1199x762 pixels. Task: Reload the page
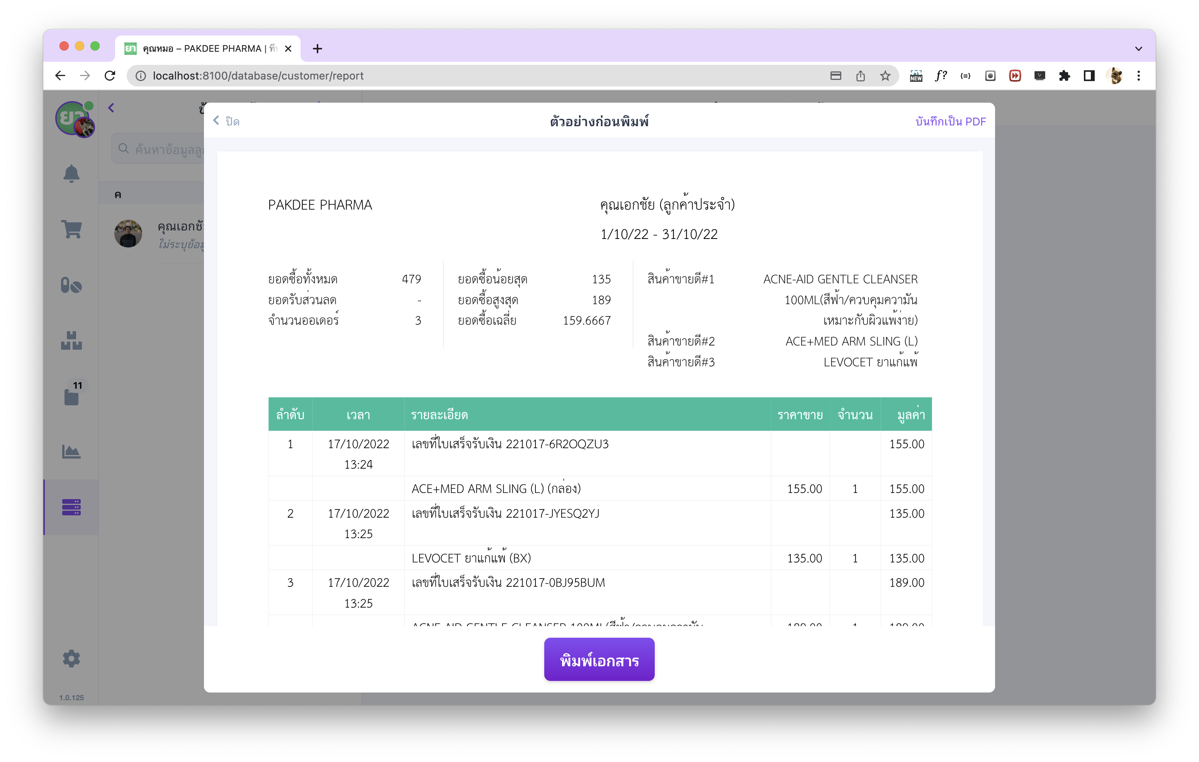coord(110,76)
